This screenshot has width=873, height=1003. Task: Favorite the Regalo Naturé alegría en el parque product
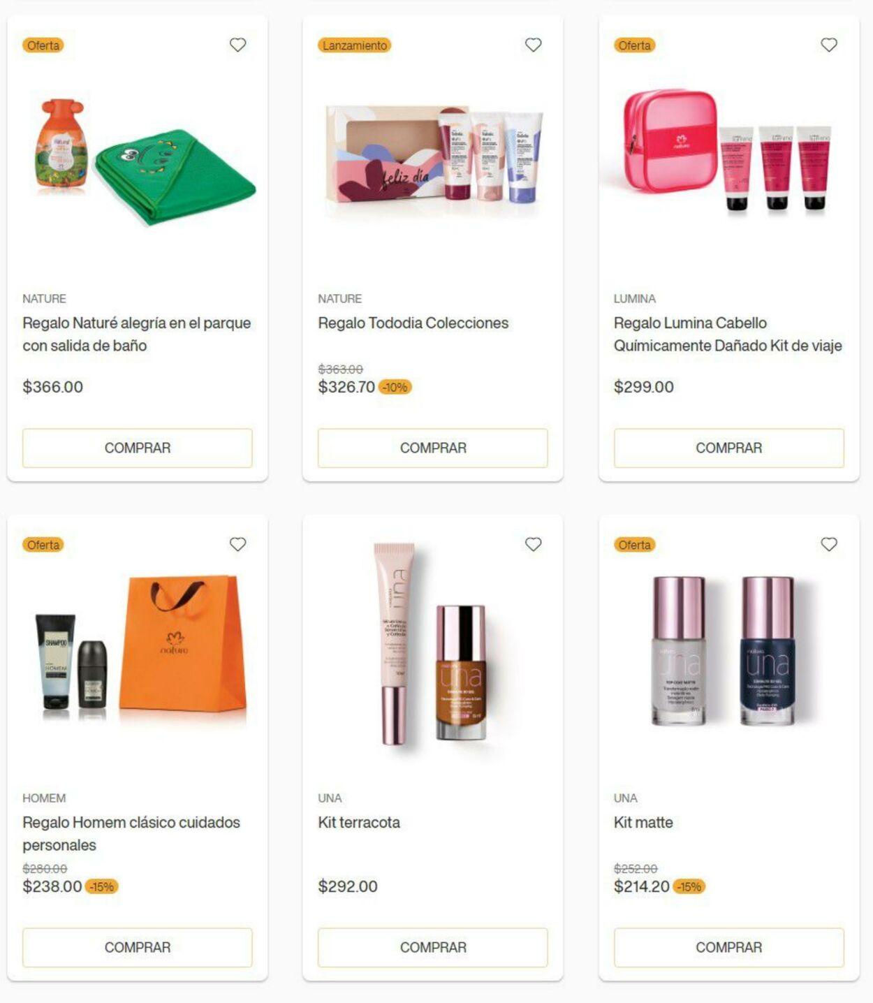point(237,45)
